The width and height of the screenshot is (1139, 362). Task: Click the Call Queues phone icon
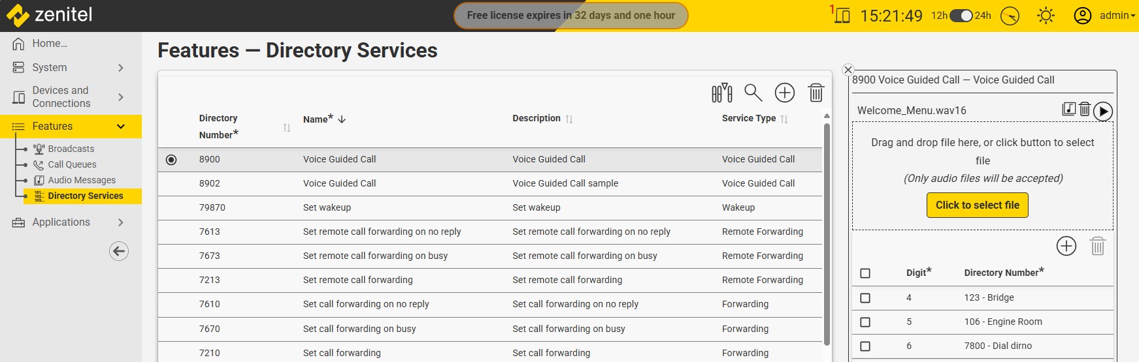tap(39, 164)
